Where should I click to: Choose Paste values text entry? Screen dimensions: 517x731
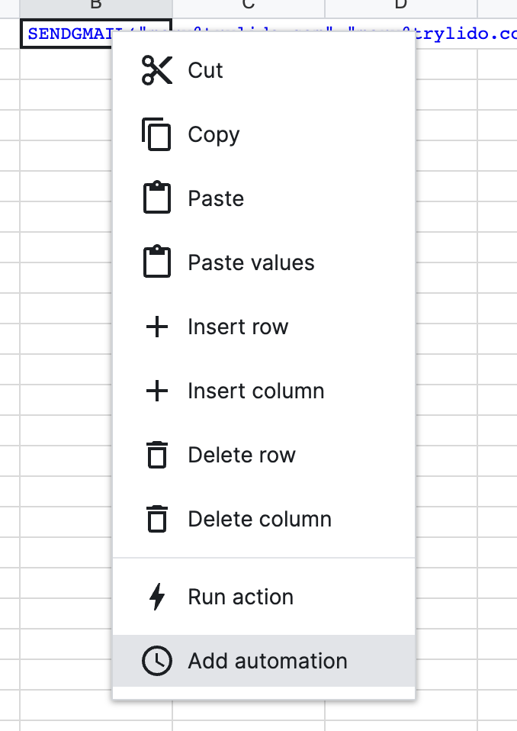251,262
